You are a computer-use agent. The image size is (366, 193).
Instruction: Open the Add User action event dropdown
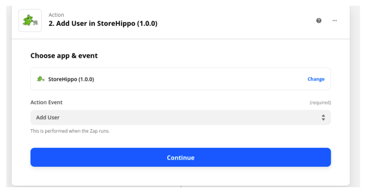coord(181,117)
